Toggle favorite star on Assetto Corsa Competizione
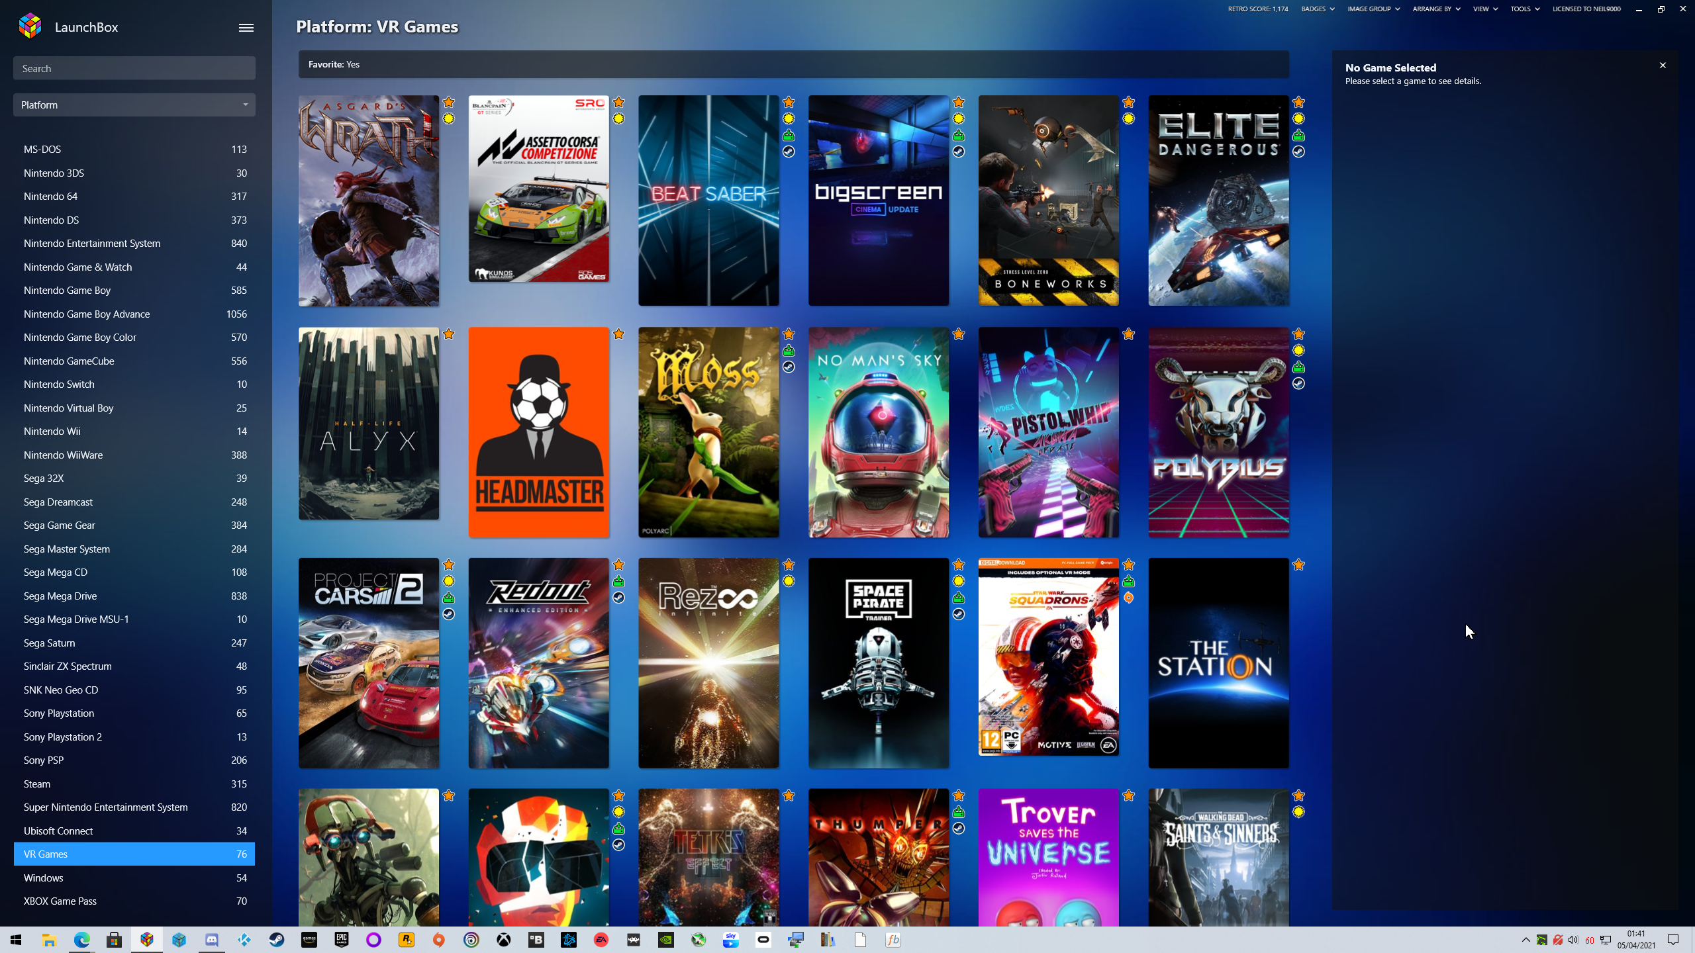Screen dimensions: 1695x953 (x=618, y=102)
